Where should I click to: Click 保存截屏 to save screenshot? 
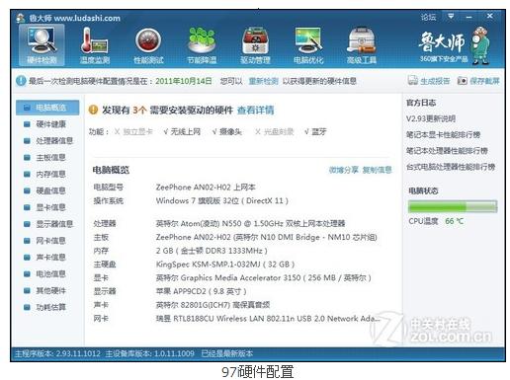478,81
